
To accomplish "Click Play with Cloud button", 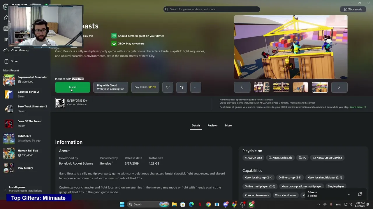I will 111,87.
